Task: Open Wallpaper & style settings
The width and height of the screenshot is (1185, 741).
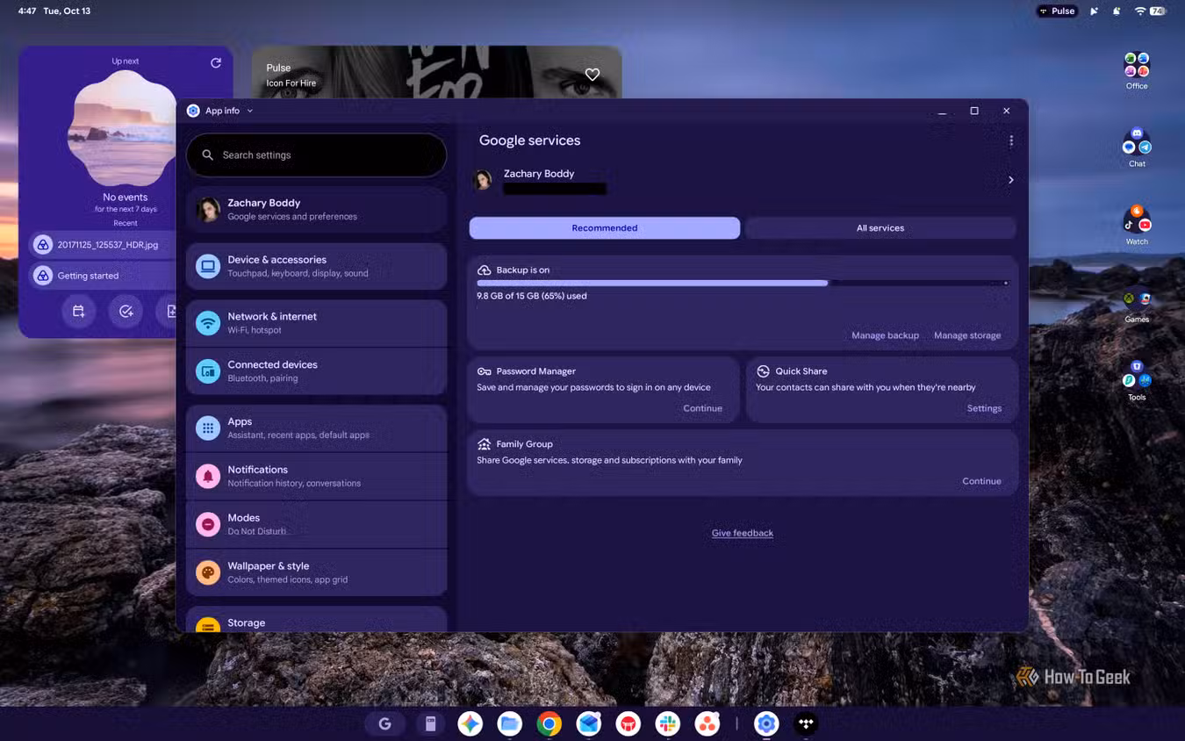Action: click(x=316, y=572)
